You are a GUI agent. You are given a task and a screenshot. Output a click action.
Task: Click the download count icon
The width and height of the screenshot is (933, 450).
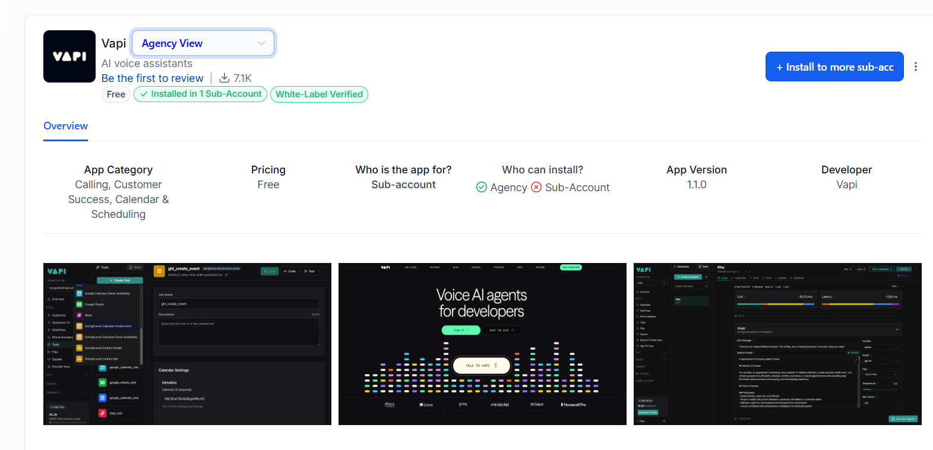[224, 78]
